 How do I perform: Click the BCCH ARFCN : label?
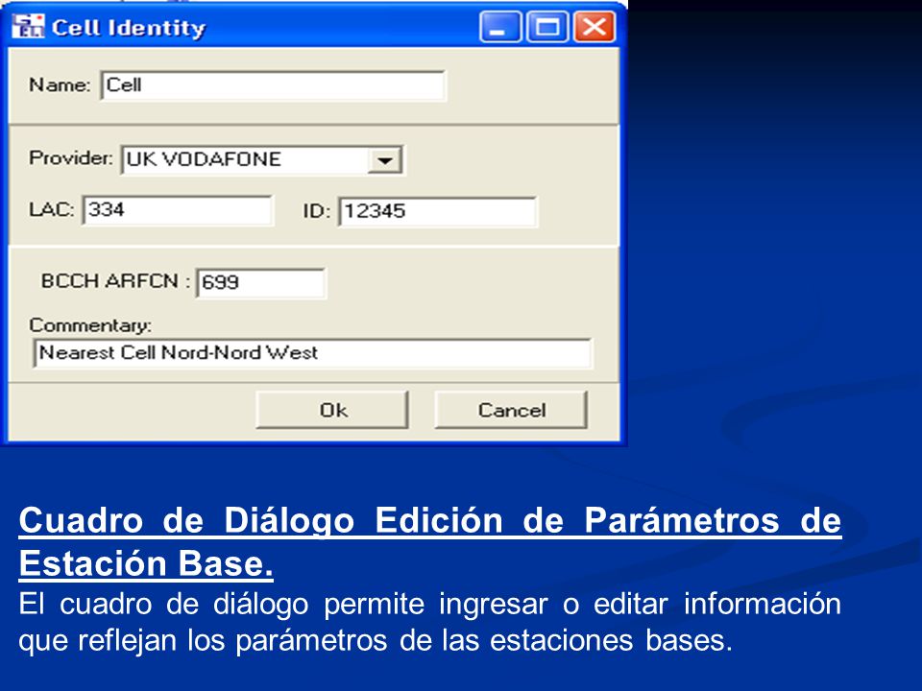[116, 281]
